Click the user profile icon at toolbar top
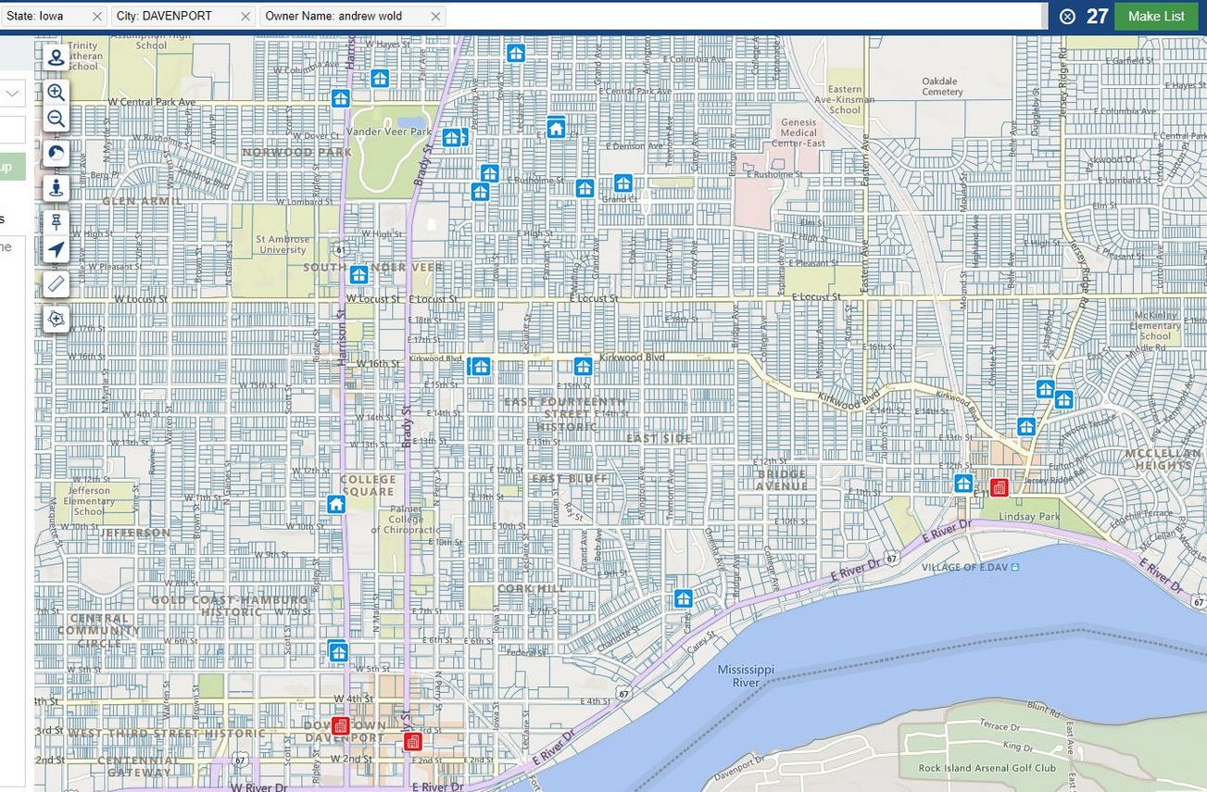Viewport: 1207px width, 792px height. pos(56,57)
